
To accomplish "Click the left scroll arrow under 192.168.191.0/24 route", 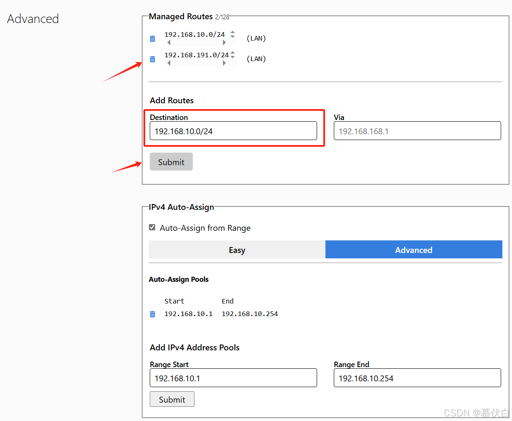I will [x=169, y=63].
